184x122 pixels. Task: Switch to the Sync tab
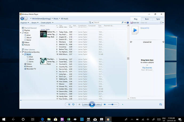(158, 19)
